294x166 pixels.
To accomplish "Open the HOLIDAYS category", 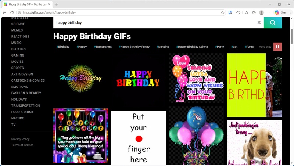I will click(19, 99).
